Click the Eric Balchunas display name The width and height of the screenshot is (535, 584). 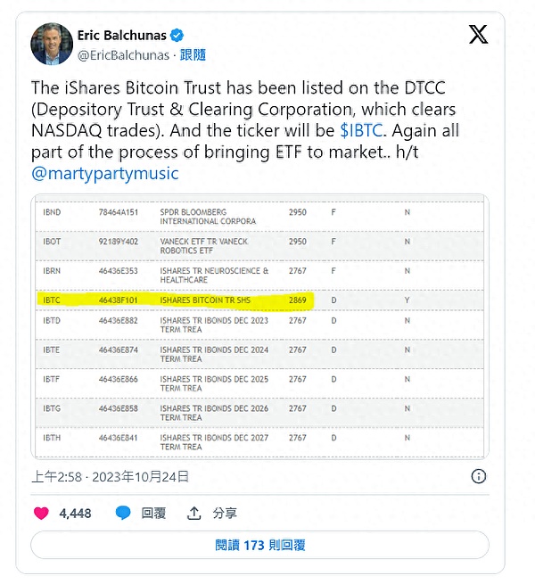coord(124,35)
